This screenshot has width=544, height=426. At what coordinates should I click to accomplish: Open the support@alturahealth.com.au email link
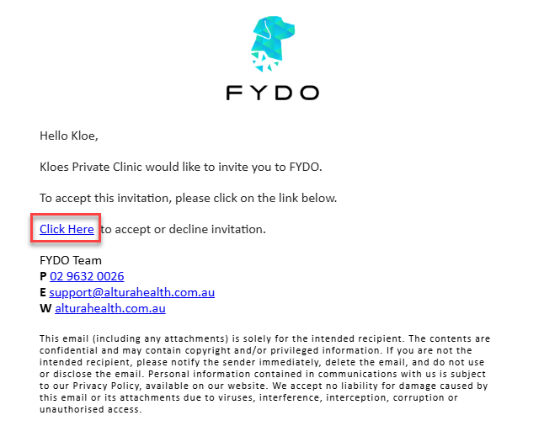pyautogui.click(x=132, y=292)
